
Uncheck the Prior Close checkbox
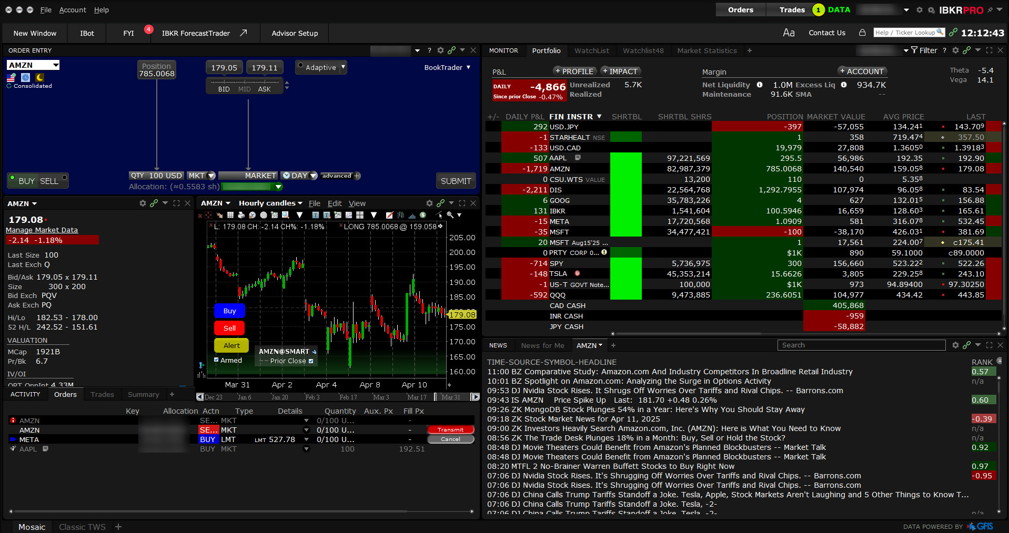point(312,361)
